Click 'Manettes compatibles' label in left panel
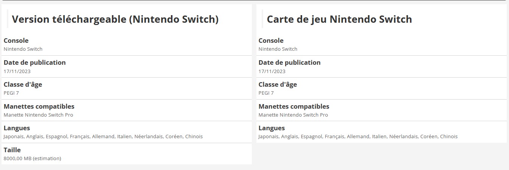This screenshot has width=509, height=170. (39, 106)
